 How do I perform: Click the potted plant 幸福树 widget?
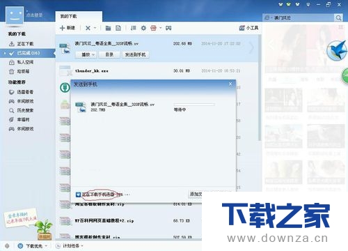44,229
